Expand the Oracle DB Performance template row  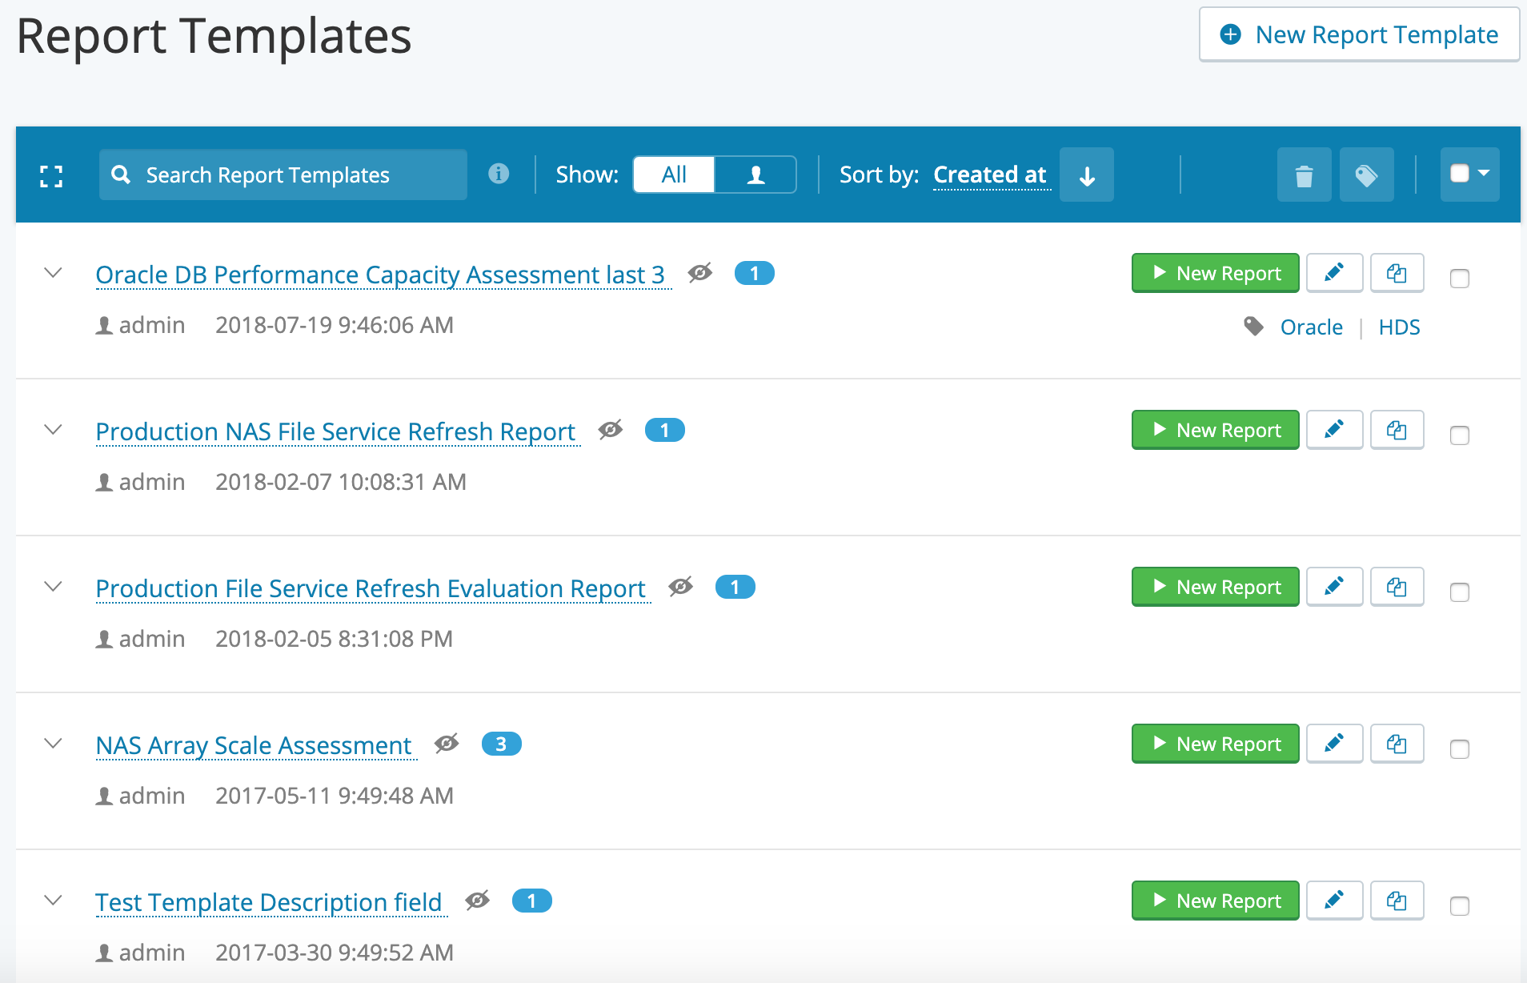pos(53,273)
